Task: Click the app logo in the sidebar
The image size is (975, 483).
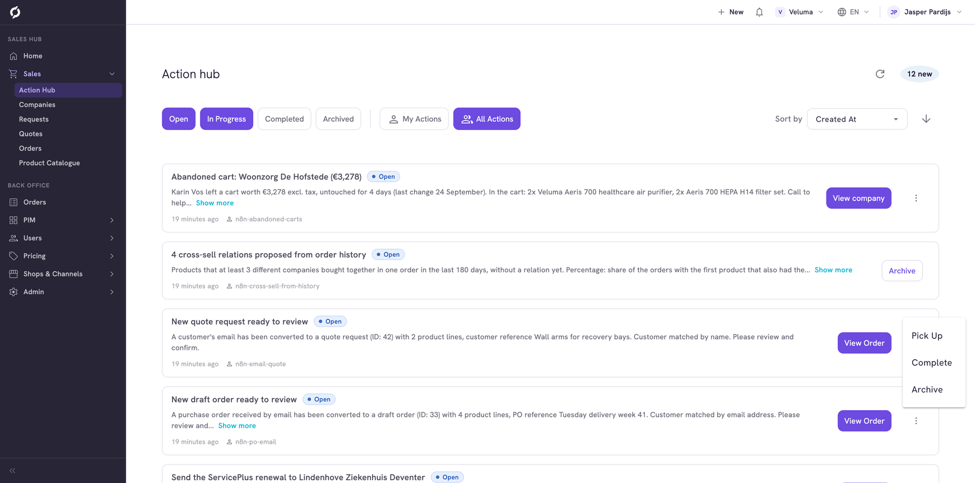Action: click(x=15, y=12)
